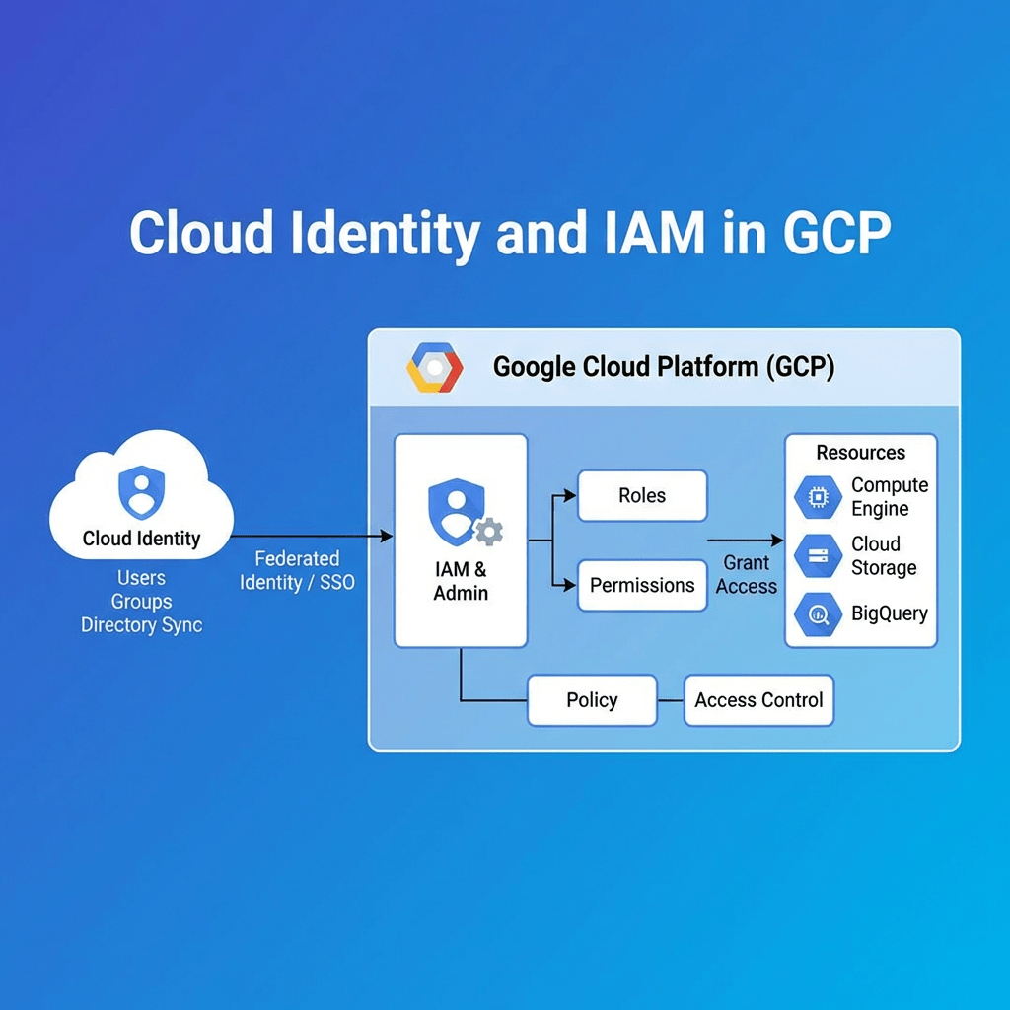Open the Policy menu item
The width and height of the screenshot is (1010, 1010).
pos(592,700)
